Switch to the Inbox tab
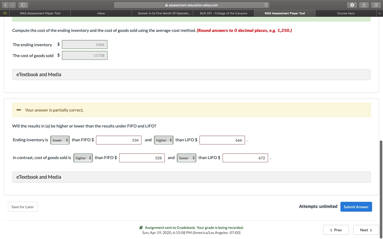The image size is (383, 239). [x=101, y=13]
